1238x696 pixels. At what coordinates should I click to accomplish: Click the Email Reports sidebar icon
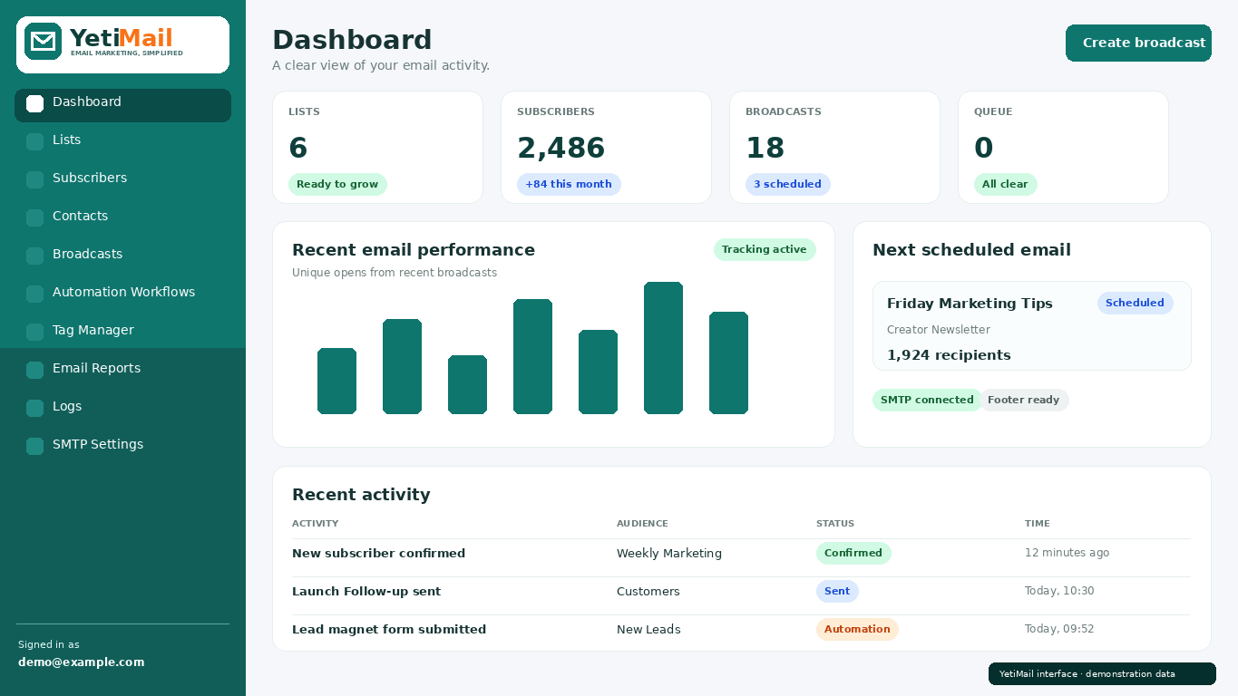34,371
